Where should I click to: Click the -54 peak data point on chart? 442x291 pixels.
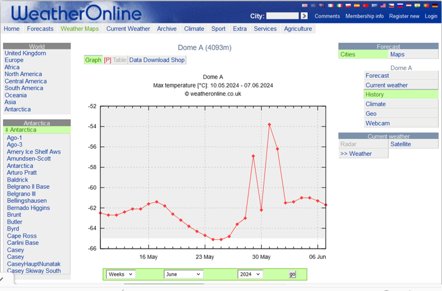[270, 125]
